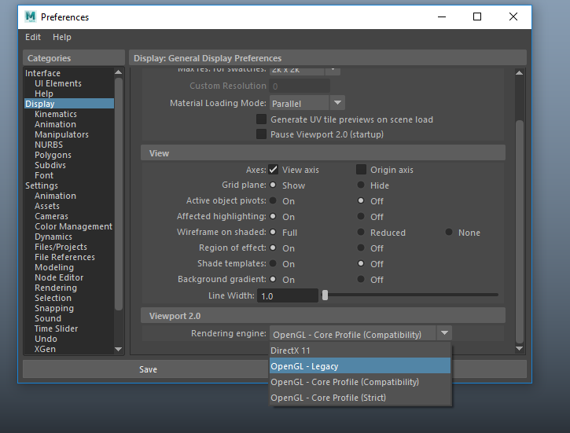The image size is (570, 433).
Task: Select Modeling category
Action: click(54, 267)
